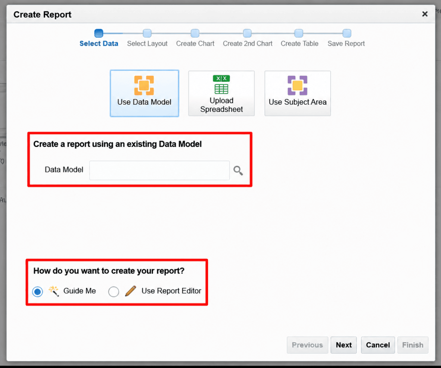The image size is (441, 368).
Task: Click into the Data Model field
Action: click(159, 170)
